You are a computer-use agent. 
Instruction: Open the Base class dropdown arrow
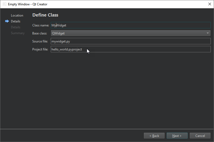[208, 33]
